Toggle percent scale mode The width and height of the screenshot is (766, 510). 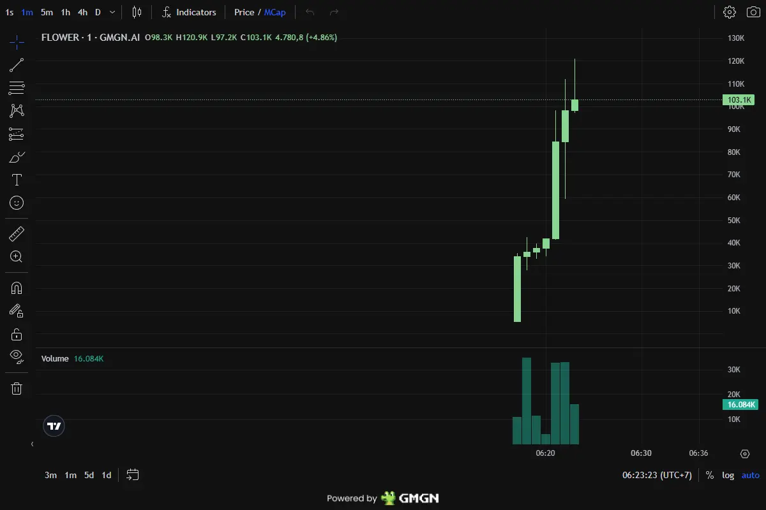710,475
